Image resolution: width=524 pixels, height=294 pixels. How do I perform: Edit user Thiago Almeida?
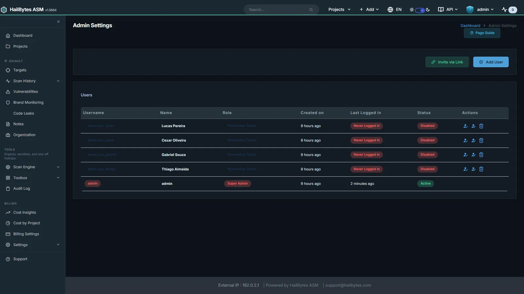click(473, 169)
